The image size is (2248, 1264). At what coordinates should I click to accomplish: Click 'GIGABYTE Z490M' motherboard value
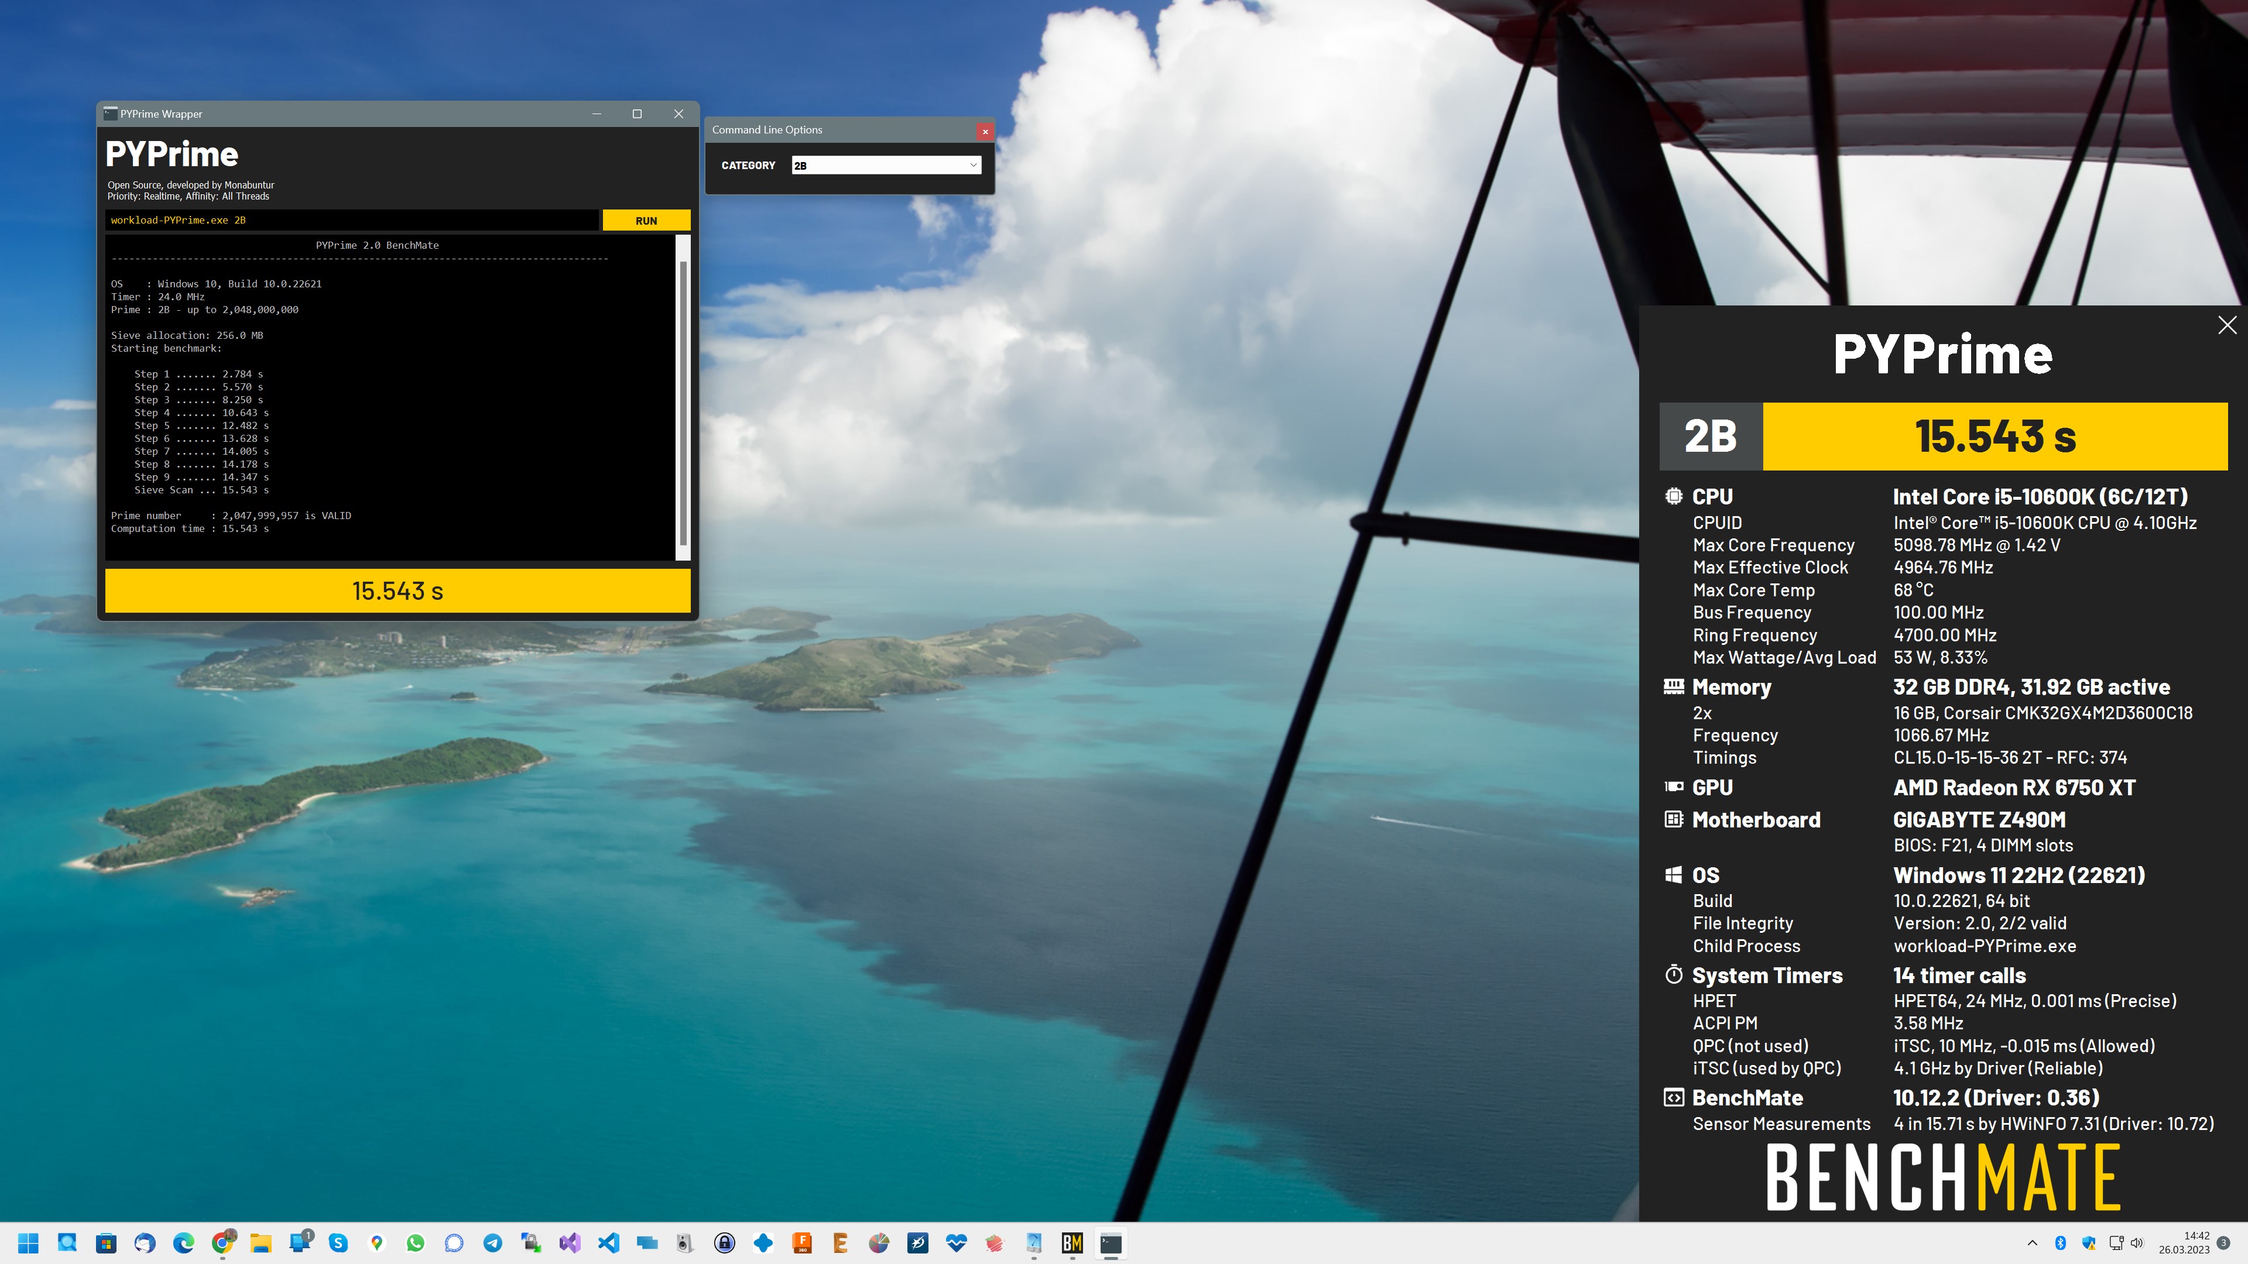[1979, 820]
